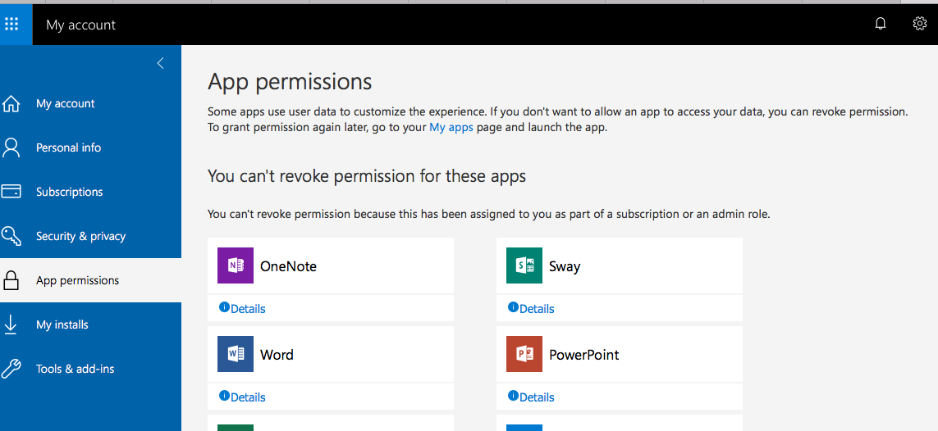Screen dimensions: 938x431
Task: Click the info icon in OneNote card
Action: 224,306
